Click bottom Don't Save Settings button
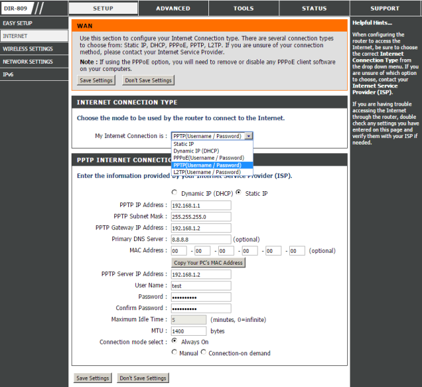Image resolution: width=422 pixels, height=387 pixels. [x=143, y=378]
